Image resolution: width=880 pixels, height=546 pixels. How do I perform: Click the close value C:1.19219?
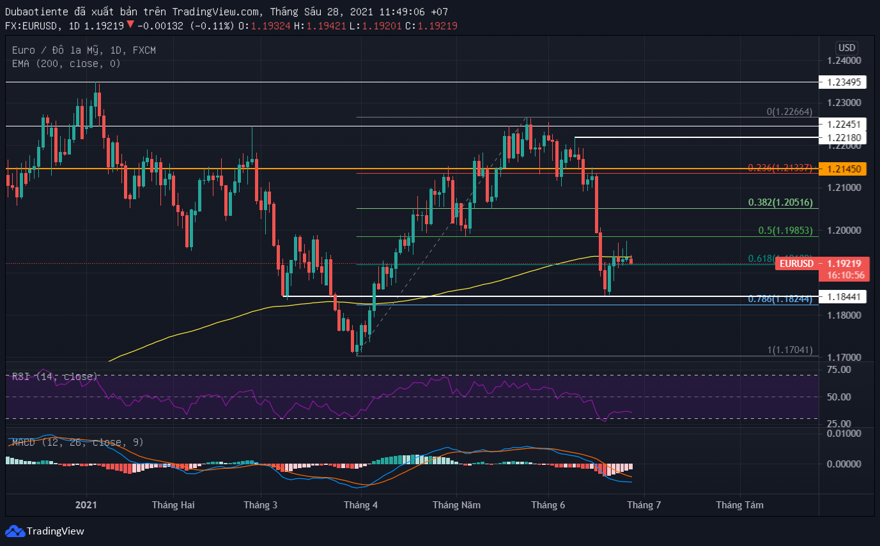pos(432,26)
